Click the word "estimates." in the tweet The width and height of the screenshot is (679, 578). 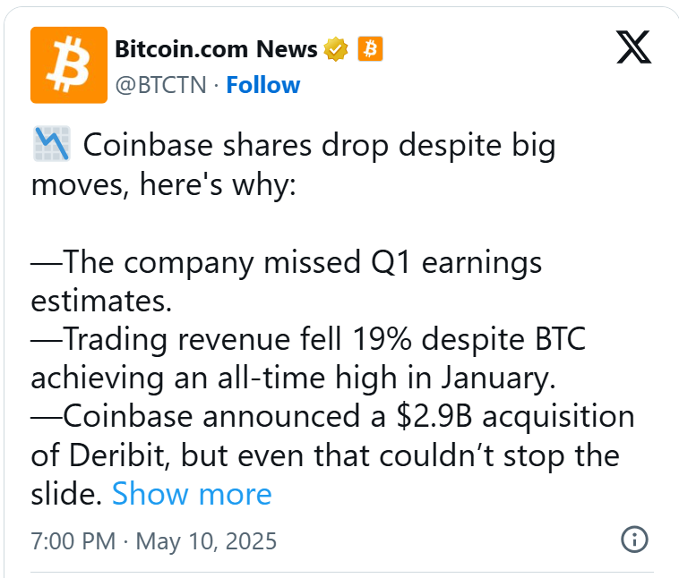101,301
